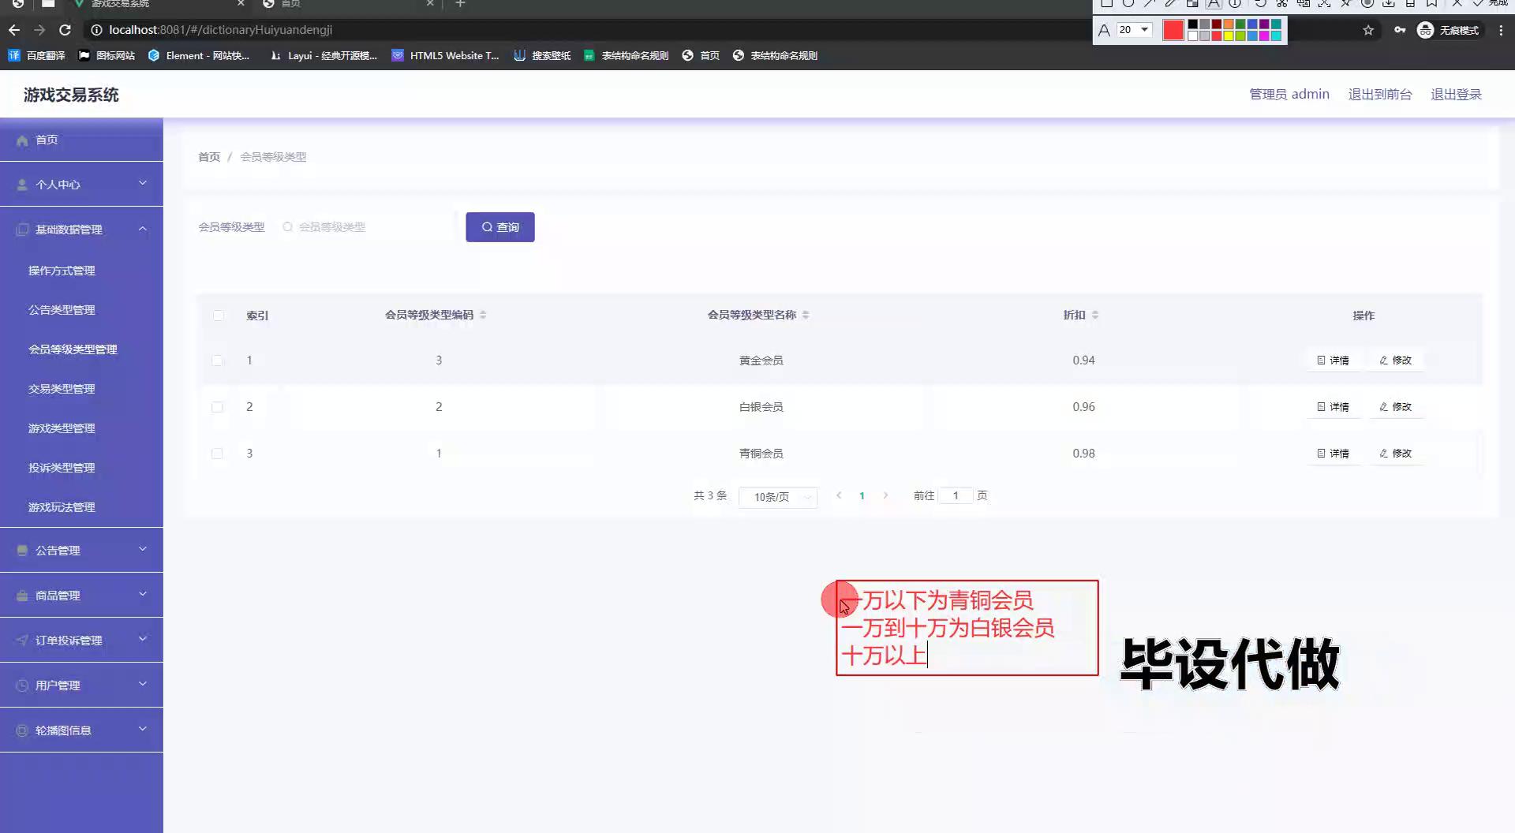The image size is (1515, 833).
Task: Click 修改 for 青铜会员 row
Action: point(1395,454)
